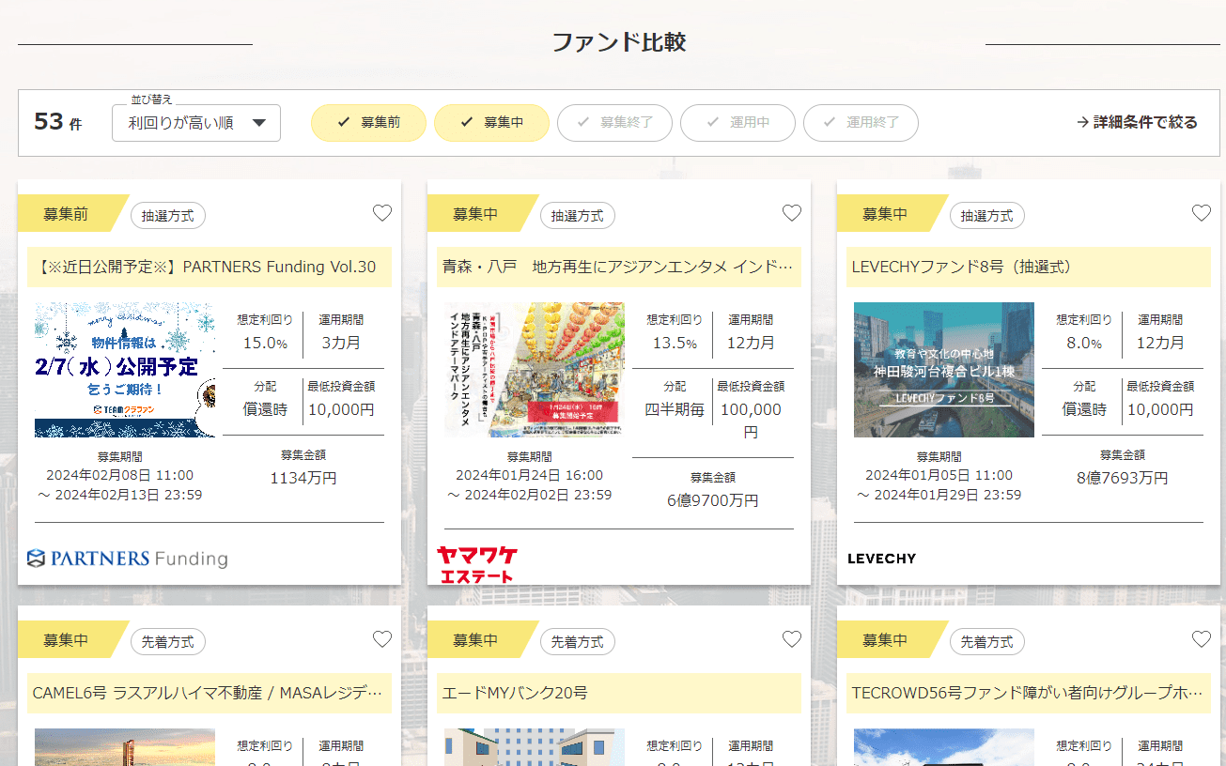This screenshot has width=1226, height=766.
Task: Click PARTNERS Funding 2/7公開予定 thumbnail
Action: (125, 370)
